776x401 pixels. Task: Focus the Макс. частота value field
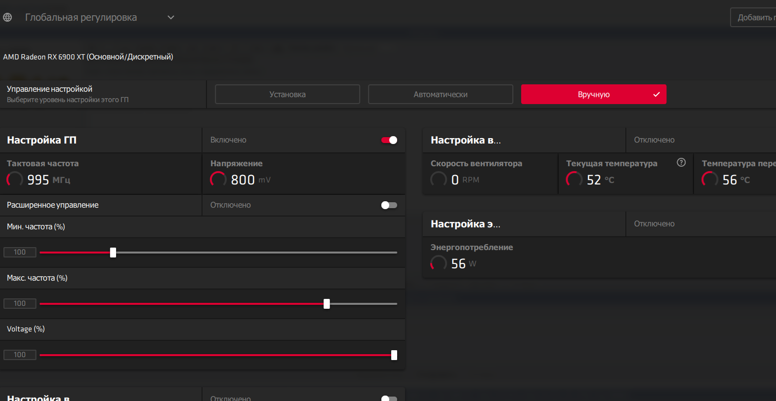[20, 304]
